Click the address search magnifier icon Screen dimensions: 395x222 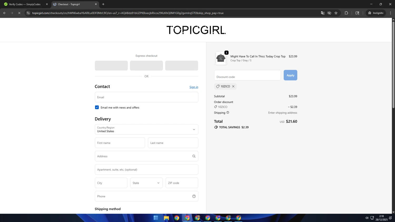coord(194,156)
